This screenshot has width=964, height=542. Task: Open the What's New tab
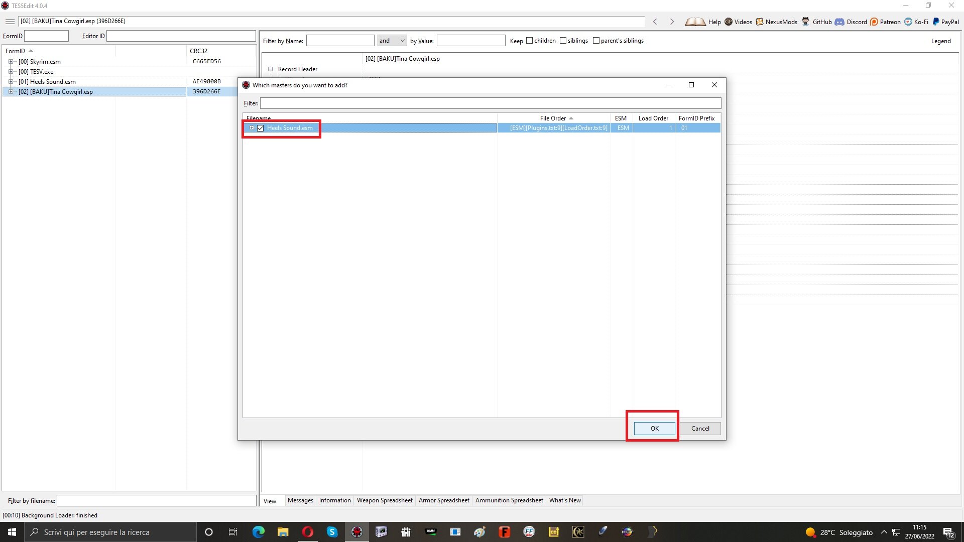point(565,500)
